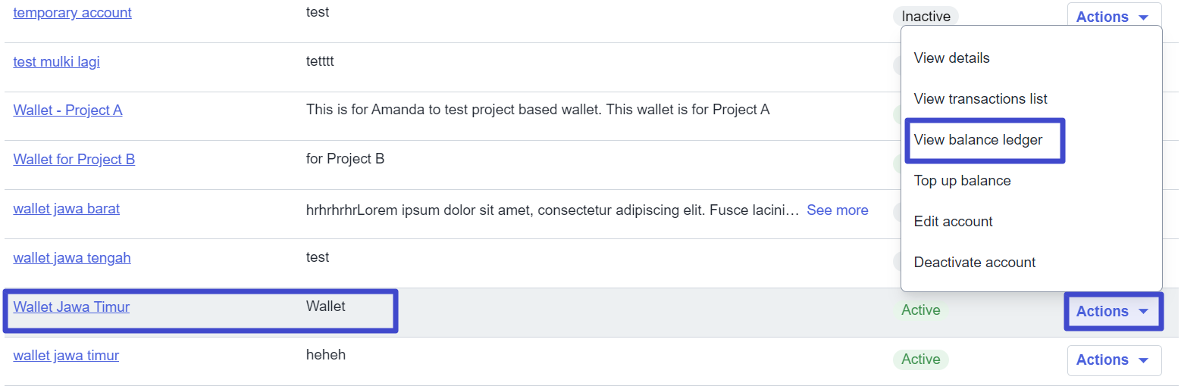Viewport: 1181px width, 389px height.
Task: Click Active status badge of Wallet Jawa Timur
Action: pos(920,310)
